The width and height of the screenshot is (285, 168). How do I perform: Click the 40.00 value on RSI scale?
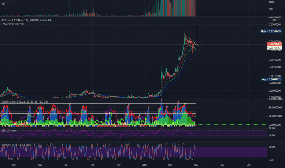coord(272,136)
